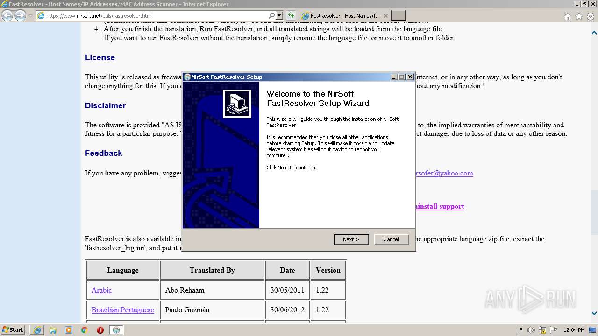Click the action center flag tray icon

[553, 330]
